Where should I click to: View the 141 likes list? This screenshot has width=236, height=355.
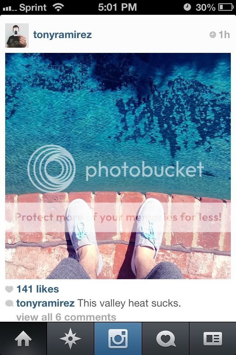click(x=38, y=289)
